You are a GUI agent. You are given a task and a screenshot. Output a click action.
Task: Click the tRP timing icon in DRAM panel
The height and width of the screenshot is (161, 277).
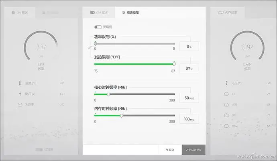[226, 115]
